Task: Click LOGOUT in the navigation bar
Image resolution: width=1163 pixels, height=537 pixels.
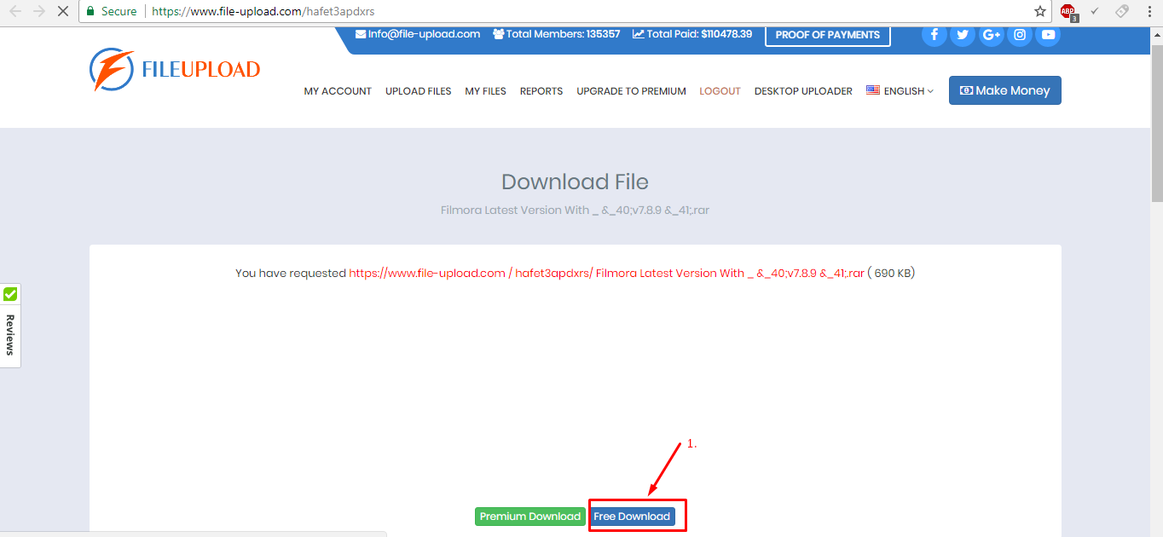Action: [x=720, y=91]
